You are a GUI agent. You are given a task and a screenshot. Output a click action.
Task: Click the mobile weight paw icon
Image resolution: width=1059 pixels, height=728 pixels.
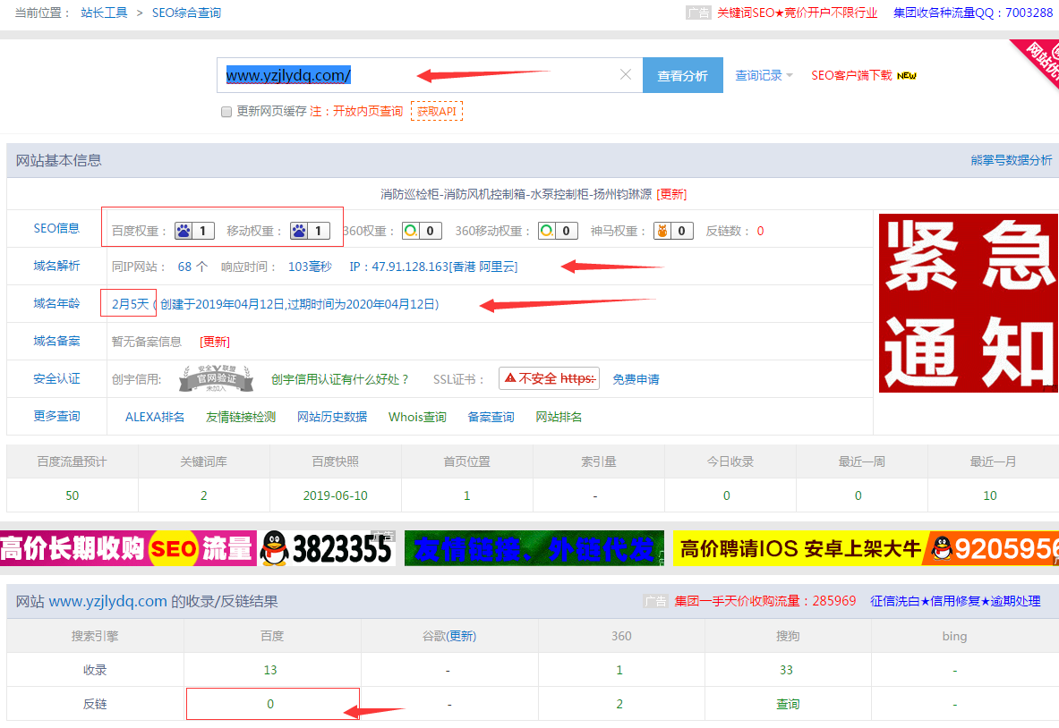(299, 231)
